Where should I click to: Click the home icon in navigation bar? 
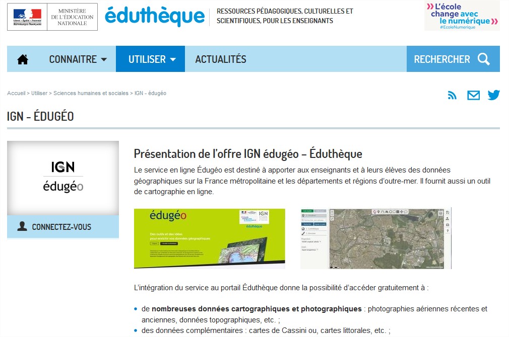23,59
